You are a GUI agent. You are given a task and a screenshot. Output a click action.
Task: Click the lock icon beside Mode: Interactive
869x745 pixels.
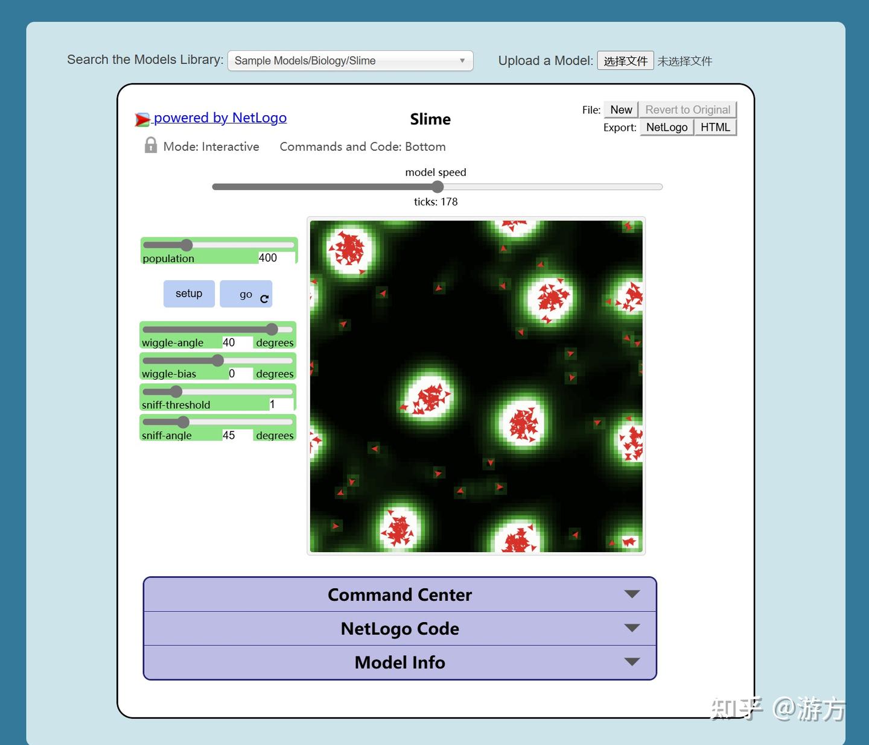pyautogui.click(x=151, y=145)
